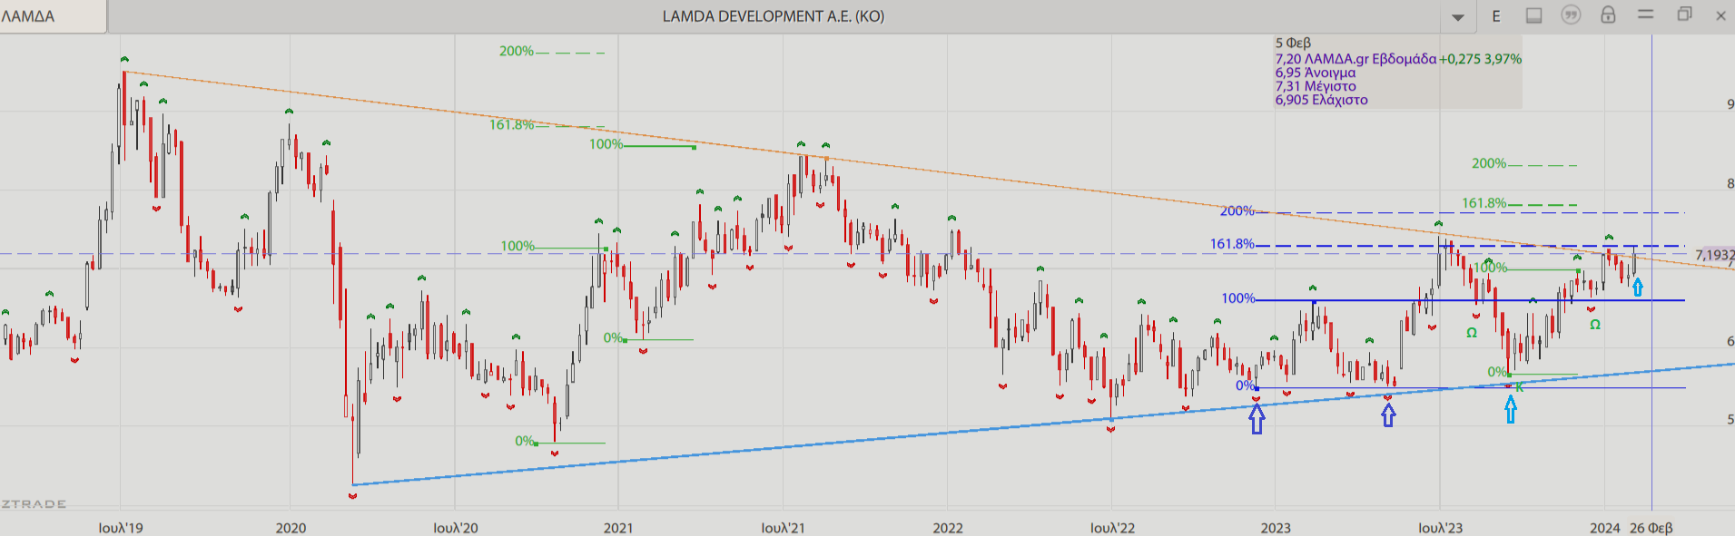Select the '5 Φεβ' date in info box
The image size is (1735, 536).
(x=1293, y=43)
